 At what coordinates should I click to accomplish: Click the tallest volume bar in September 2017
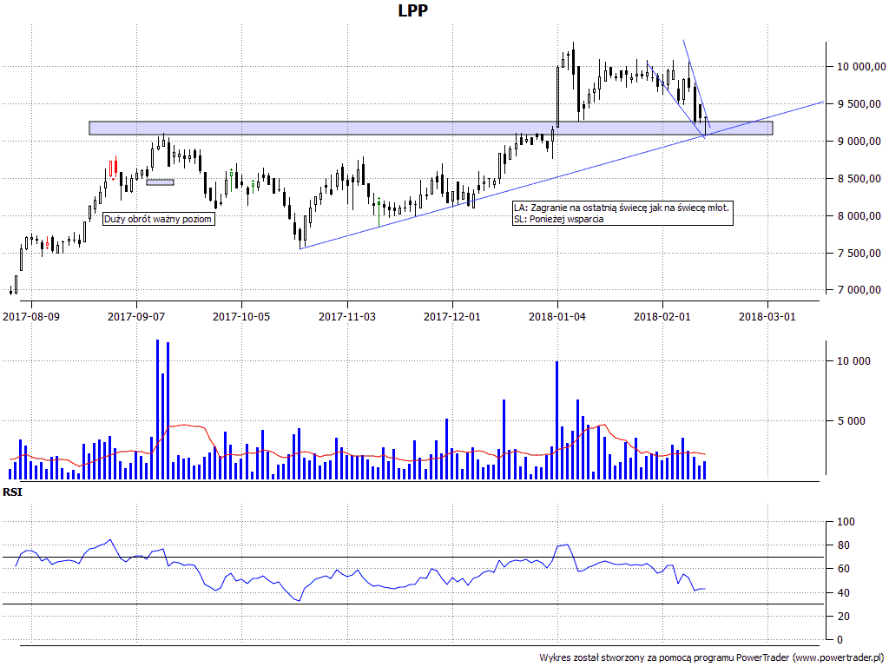(158, 410)
